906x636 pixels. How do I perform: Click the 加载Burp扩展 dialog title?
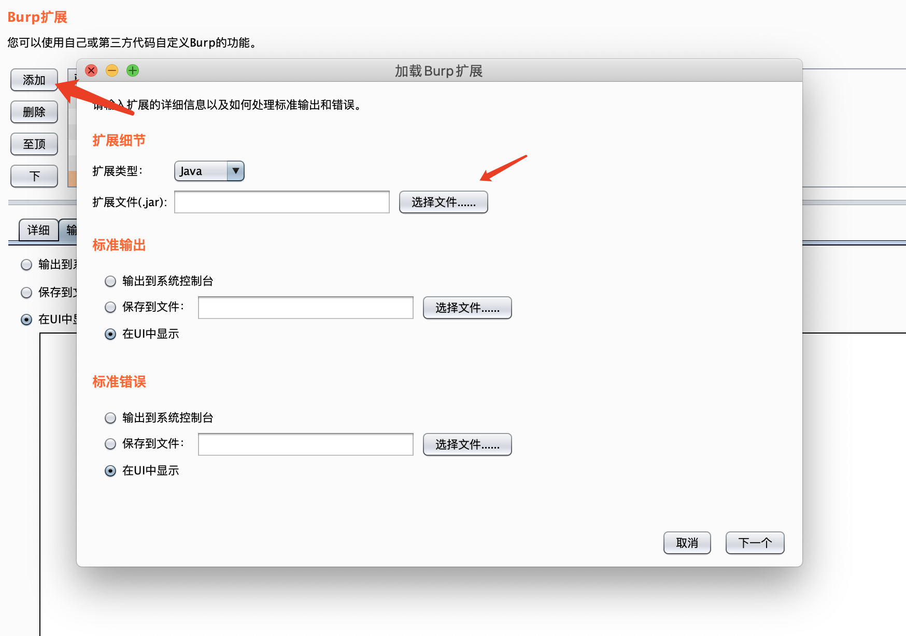pyautogui.click(x=439, y=71)
